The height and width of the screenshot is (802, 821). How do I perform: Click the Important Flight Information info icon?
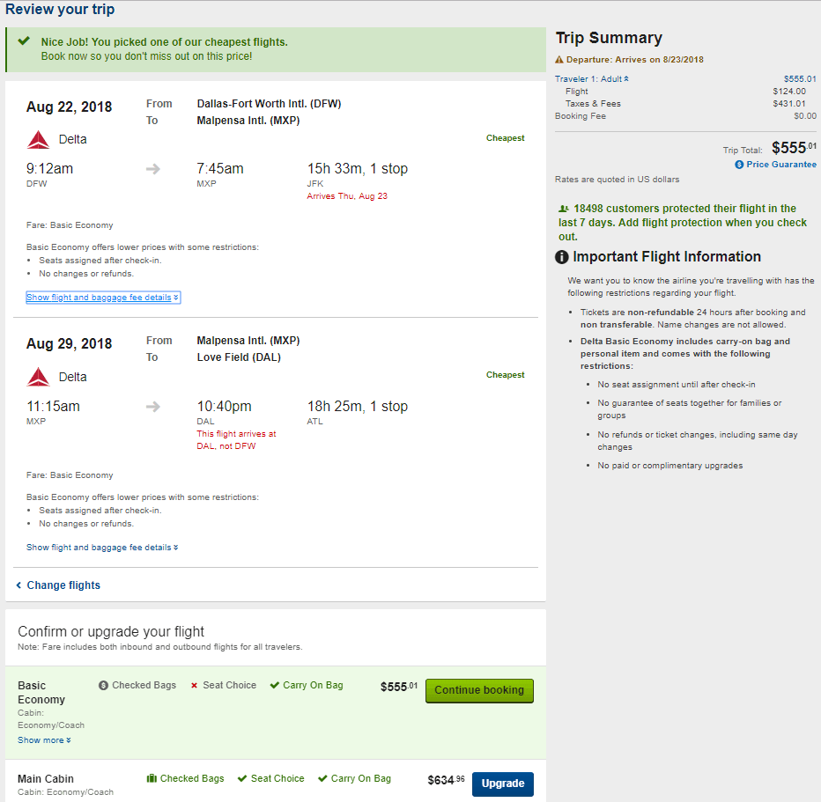(x=561, y=257)
